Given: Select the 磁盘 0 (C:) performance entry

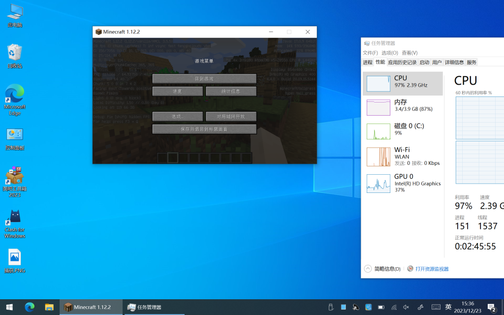Looking at the screenshot, I should pos(403,131).
